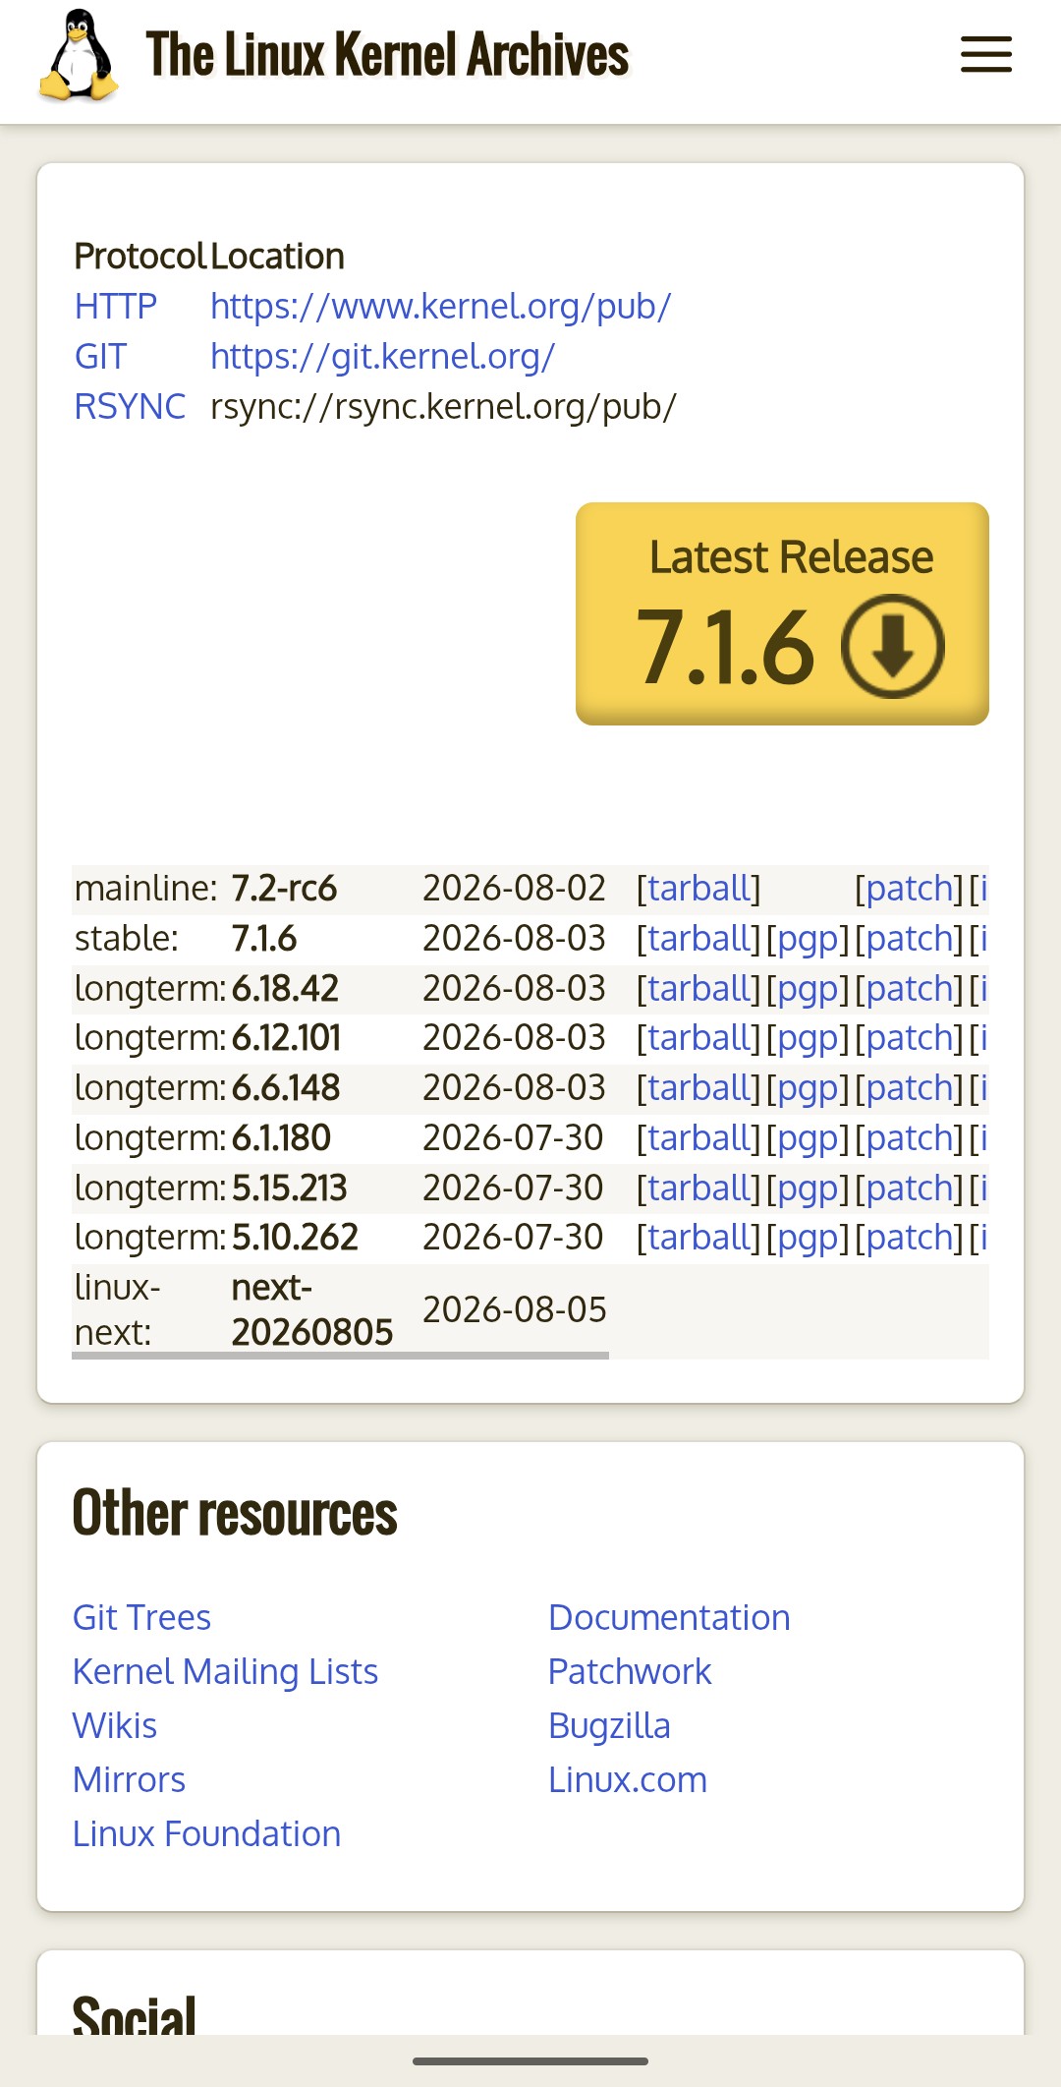
Task: Open the Mirrors link
Action: (129, 1780)
